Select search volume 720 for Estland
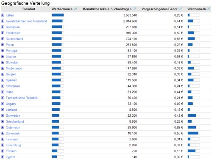The width and height of the screenshot is (212, 159). (134, 151)
